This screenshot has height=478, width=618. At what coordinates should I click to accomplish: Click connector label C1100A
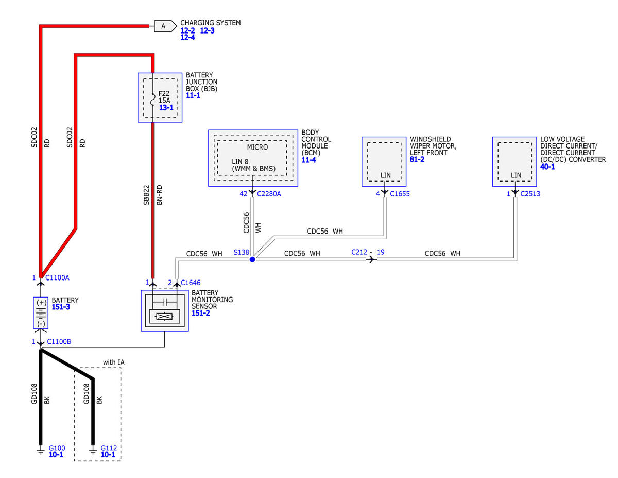pyautogui.click(x=57, y=277)
